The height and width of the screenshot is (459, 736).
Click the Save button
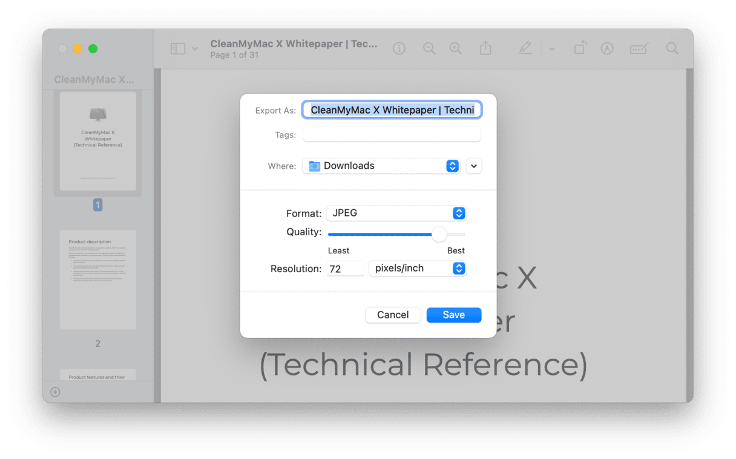tap(454, 314)
